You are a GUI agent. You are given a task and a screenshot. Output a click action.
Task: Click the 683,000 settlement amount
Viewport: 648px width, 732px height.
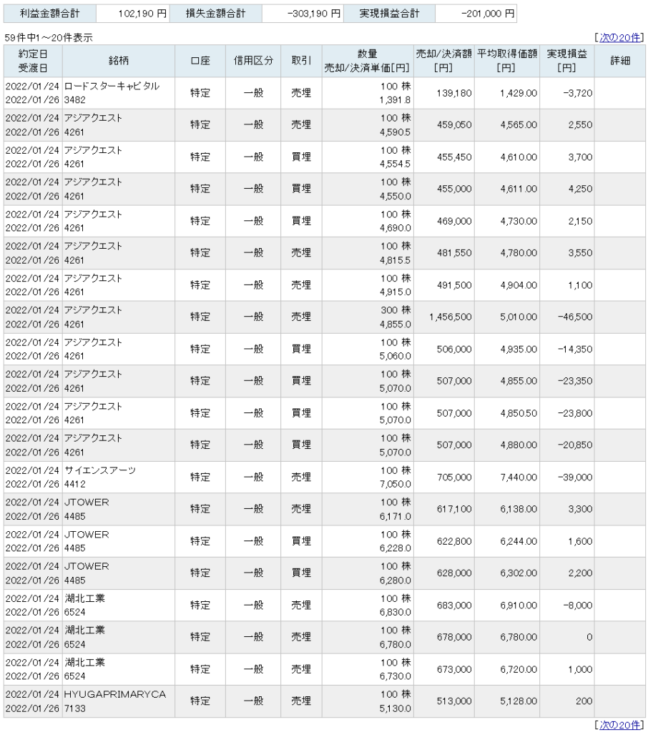(454, 605)
